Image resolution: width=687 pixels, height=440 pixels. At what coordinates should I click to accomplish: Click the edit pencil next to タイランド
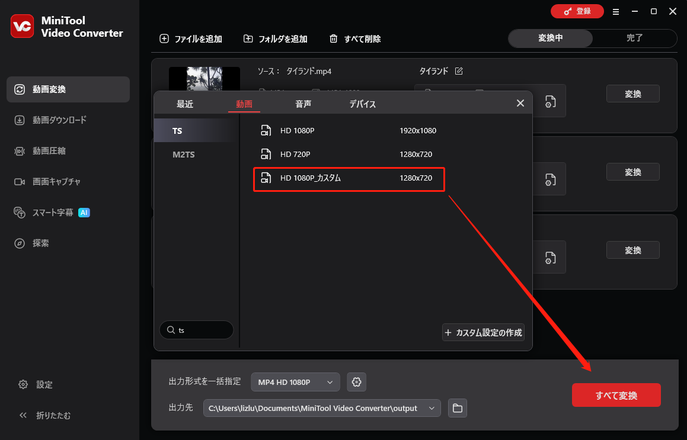(x=459, y=70)
